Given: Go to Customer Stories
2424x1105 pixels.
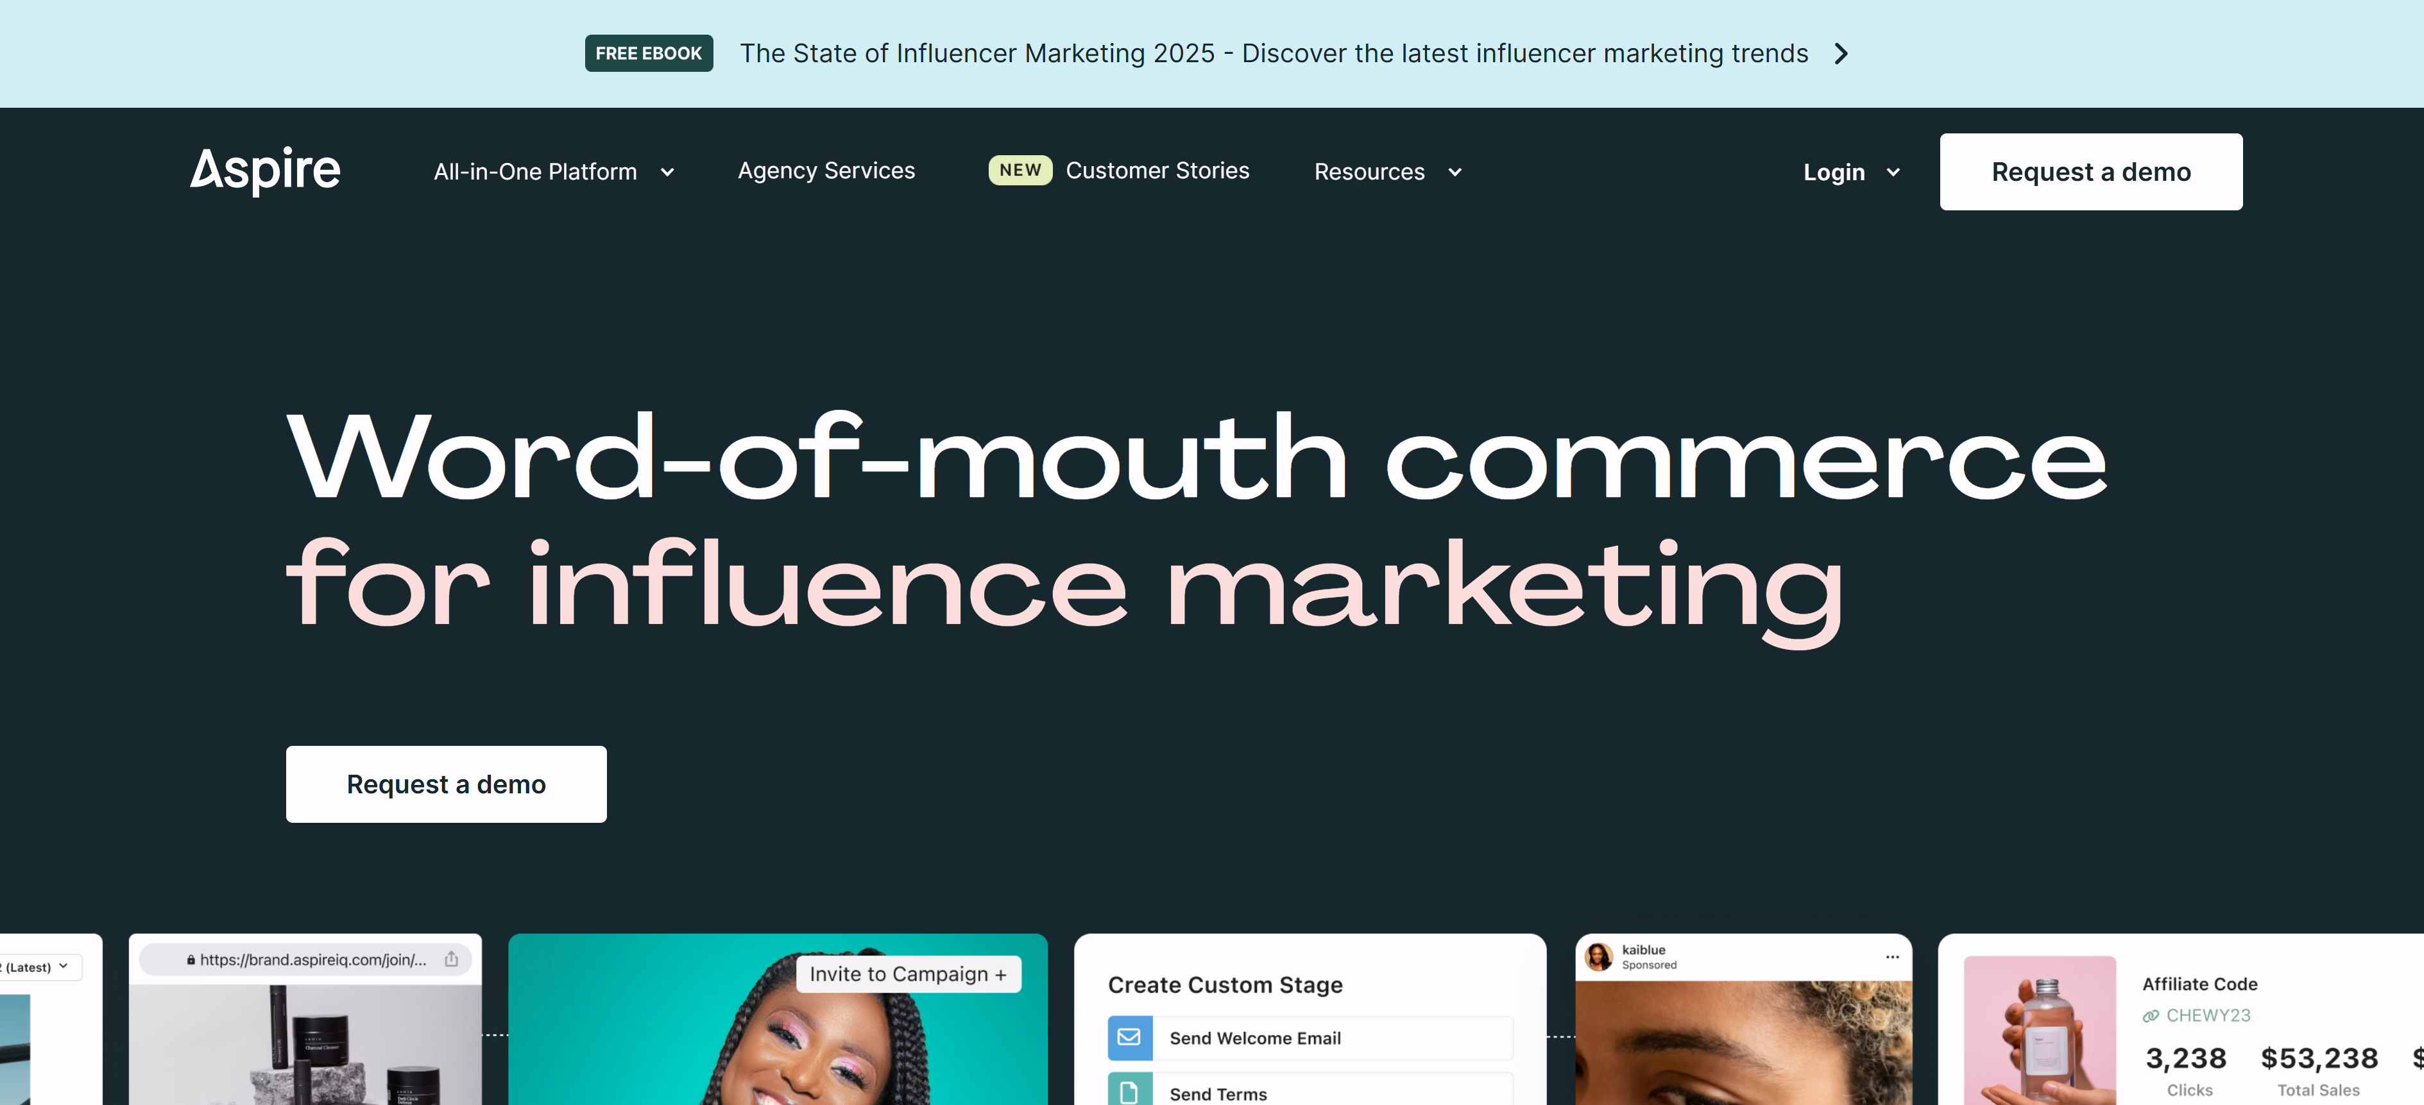Looking at the screenshot, I should click(x=1156, y=170).
